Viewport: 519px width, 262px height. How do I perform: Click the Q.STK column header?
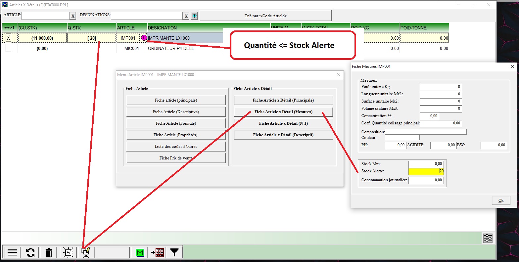[91, 28]
